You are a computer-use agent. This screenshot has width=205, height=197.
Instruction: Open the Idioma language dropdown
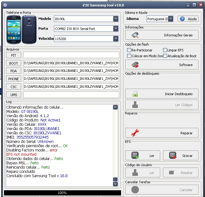[x=171, y=19]
